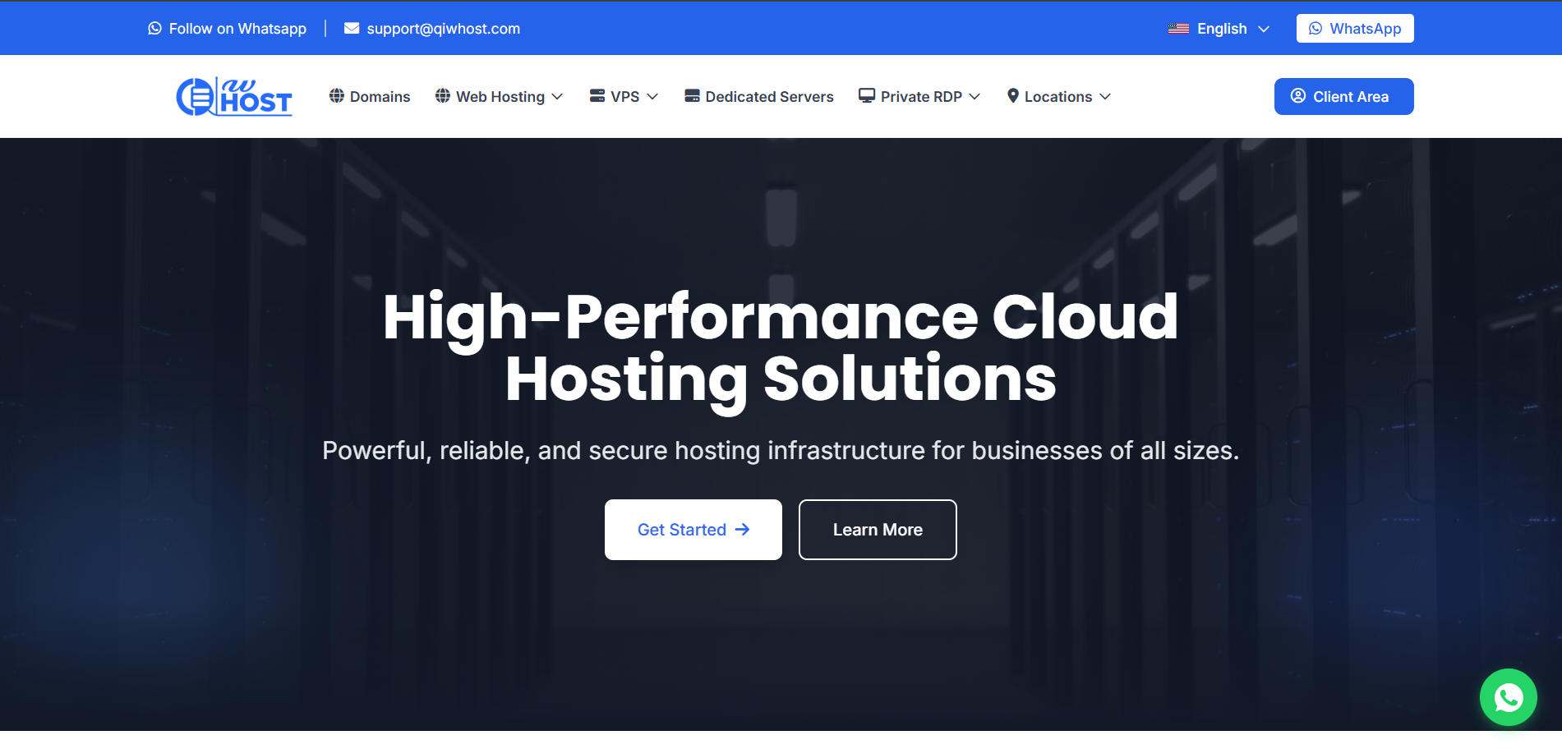Click the Get Started button

pyautogui.click(x=693, y=530)
